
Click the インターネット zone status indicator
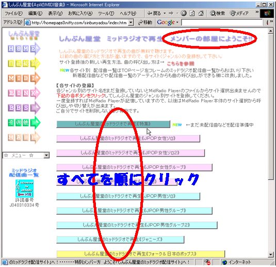[237, 262]
